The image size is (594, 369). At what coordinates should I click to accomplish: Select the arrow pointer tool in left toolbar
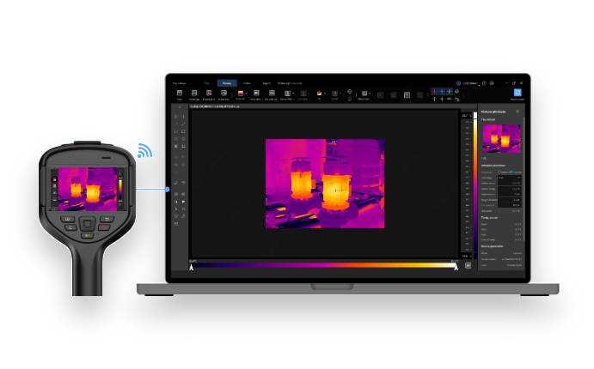176,117
